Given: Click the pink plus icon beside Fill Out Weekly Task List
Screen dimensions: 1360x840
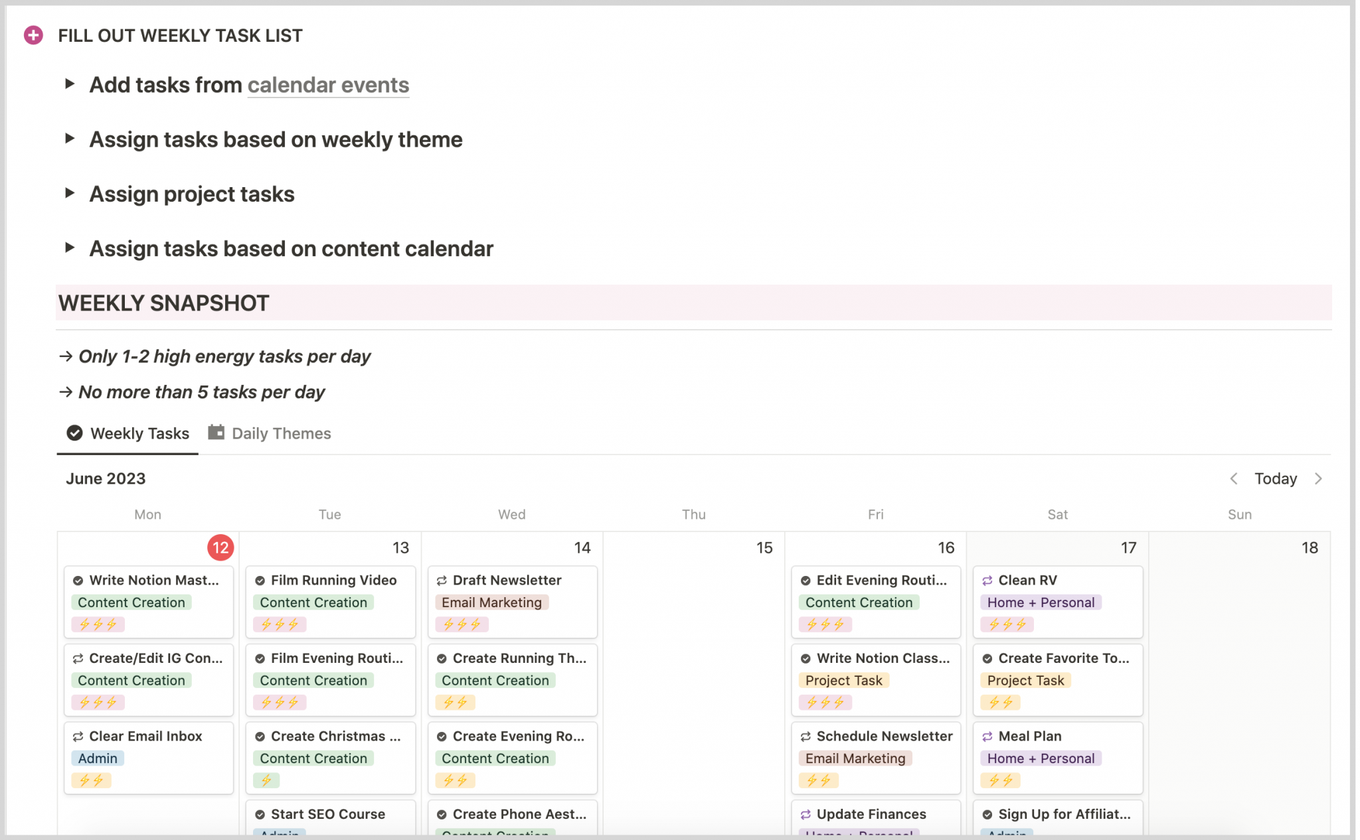Looking at the screenshot, I should (x=33, y=35).
